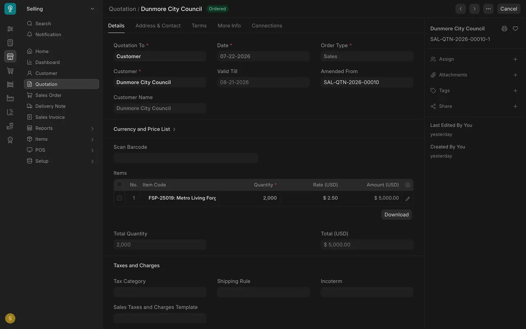The width and height of the screenshot is (526, 329).
Task: Expand the Currency and Price List section
Action: (x=145, y=129)
